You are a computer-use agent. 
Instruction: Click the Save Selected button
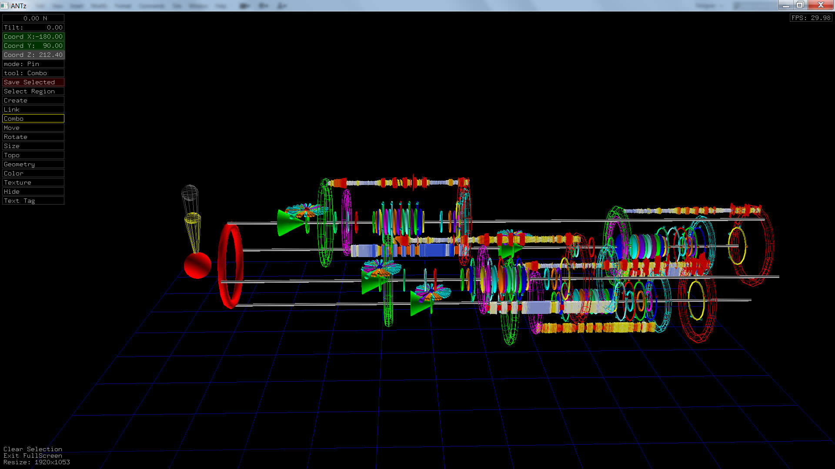click(33, 82)
